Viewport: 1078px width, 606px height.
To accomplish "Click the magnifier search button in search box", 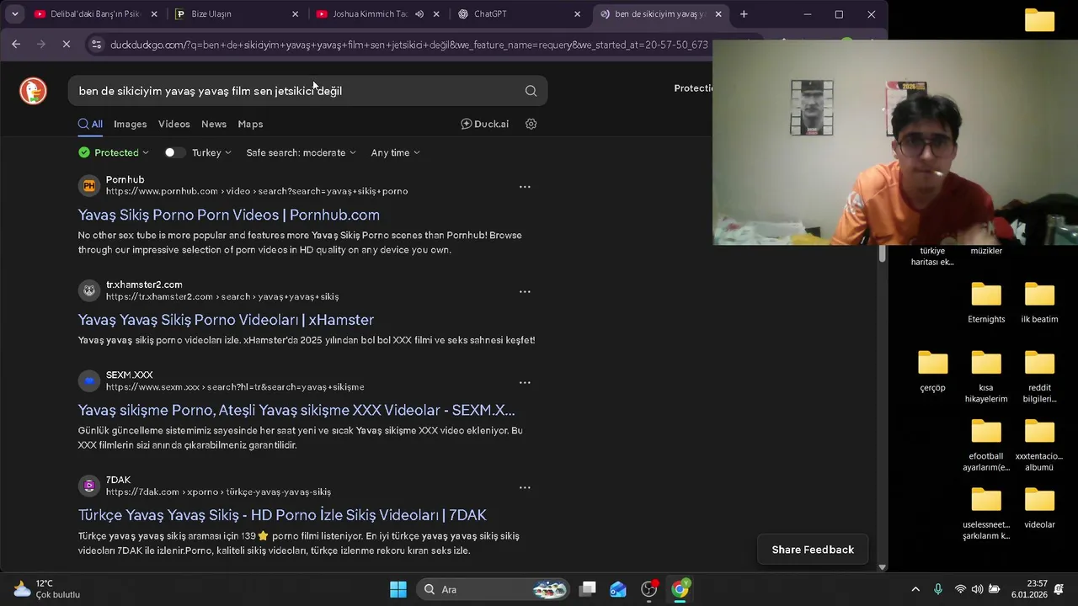I will coord(531,91).
